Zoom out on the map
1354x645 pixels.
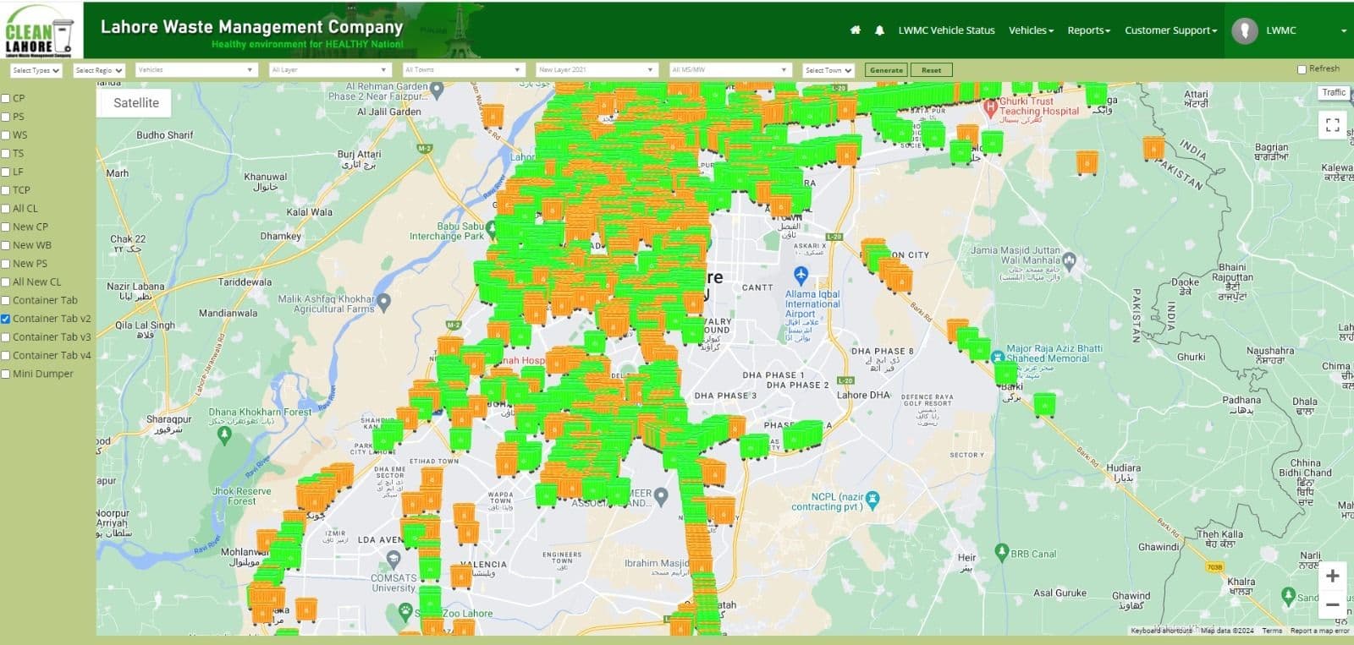[x=1332, y=605]
